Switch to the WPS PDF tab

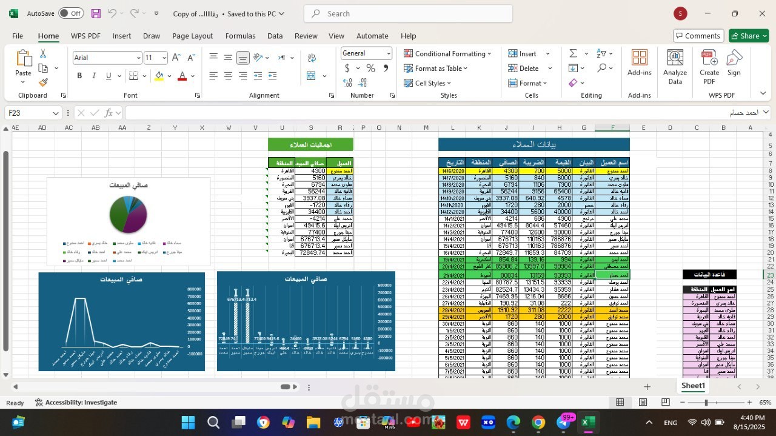tap(85, 36)
